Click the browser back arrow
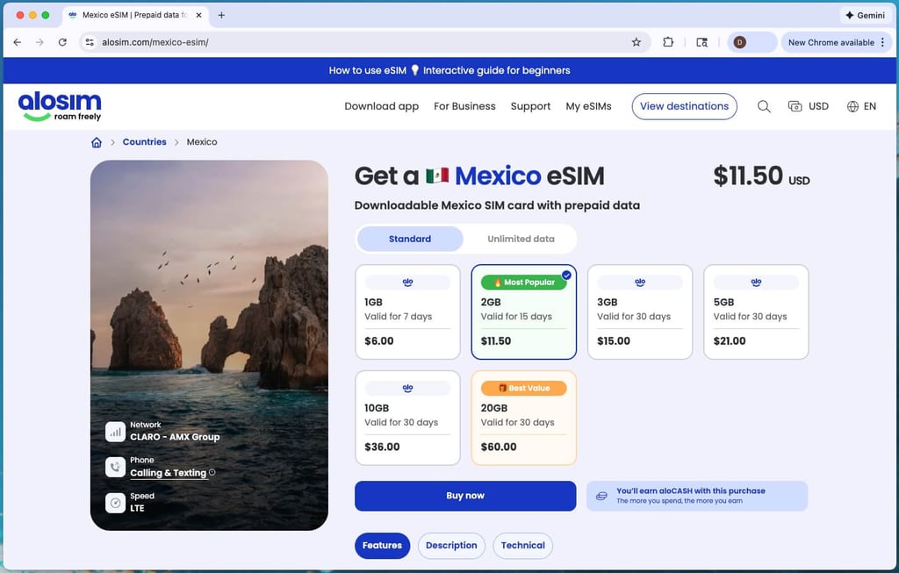Image resolution: width=899 pixels, height=573 pixels. 18,42
